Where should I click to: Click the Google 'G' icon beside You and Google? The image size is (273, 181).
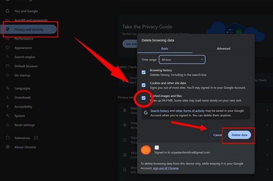pos(7,11)
